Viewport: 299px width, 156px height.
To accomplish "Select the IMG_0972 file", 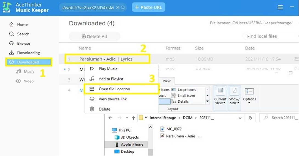I will click(171, 129).
